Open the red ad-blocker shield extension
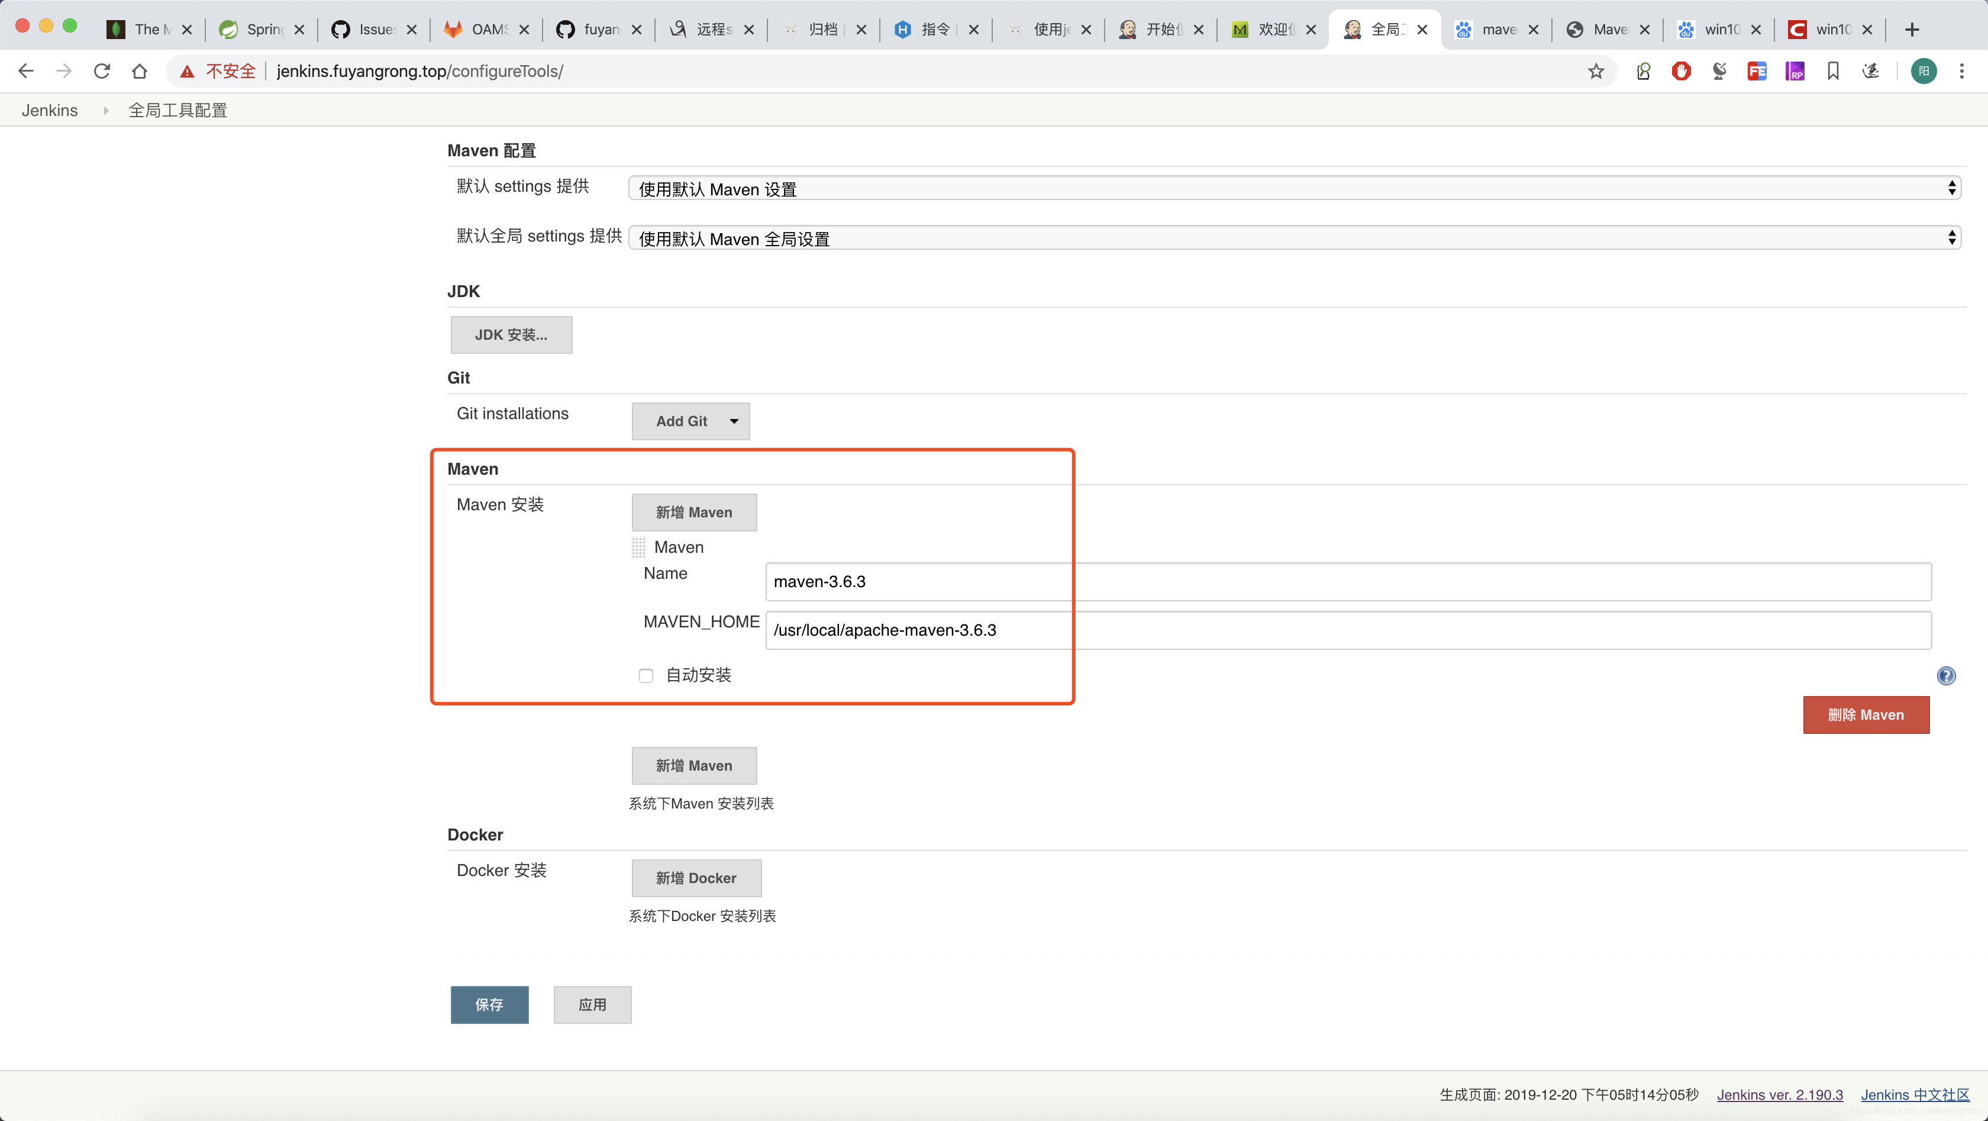The image size is (1988, 1121). coord(1682,71)
